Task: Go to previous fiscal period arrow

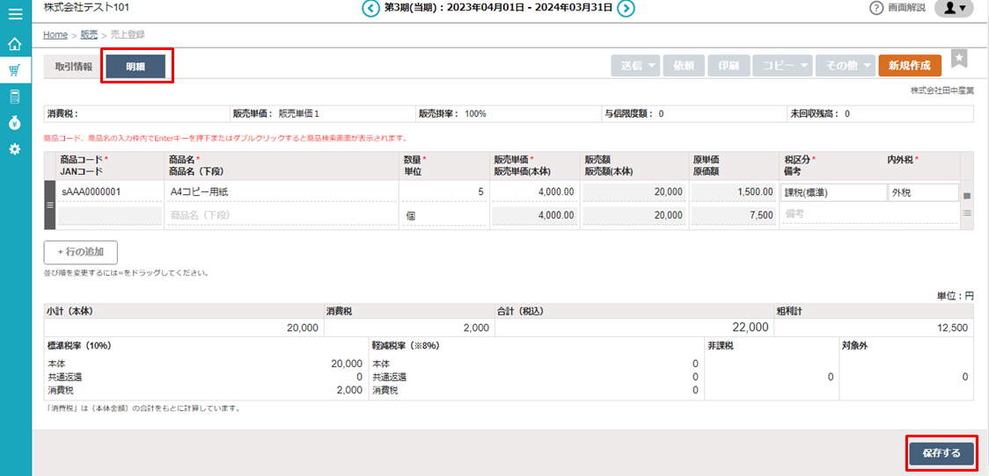Action: (x=370, y=9)
